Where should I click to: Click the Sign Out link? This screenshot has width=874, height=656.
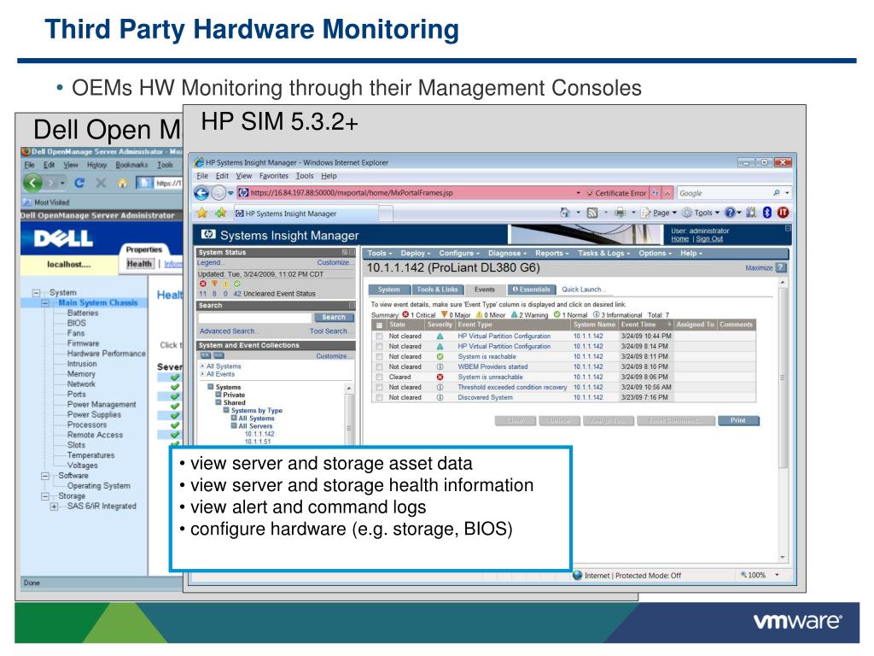coord(709,239)
